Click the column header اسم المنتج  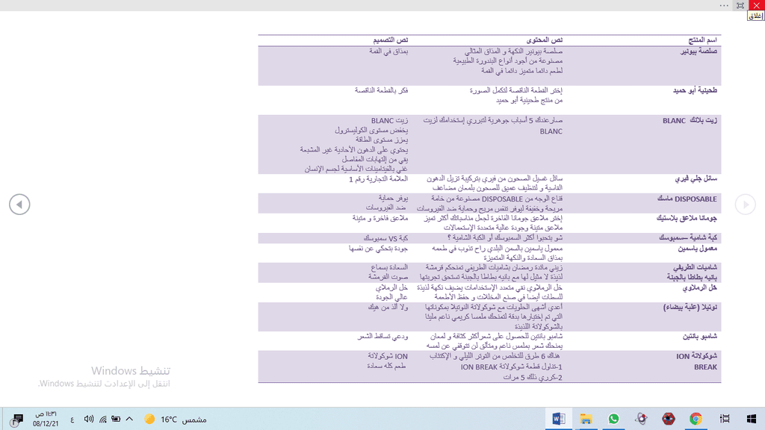tap(702, 40)
